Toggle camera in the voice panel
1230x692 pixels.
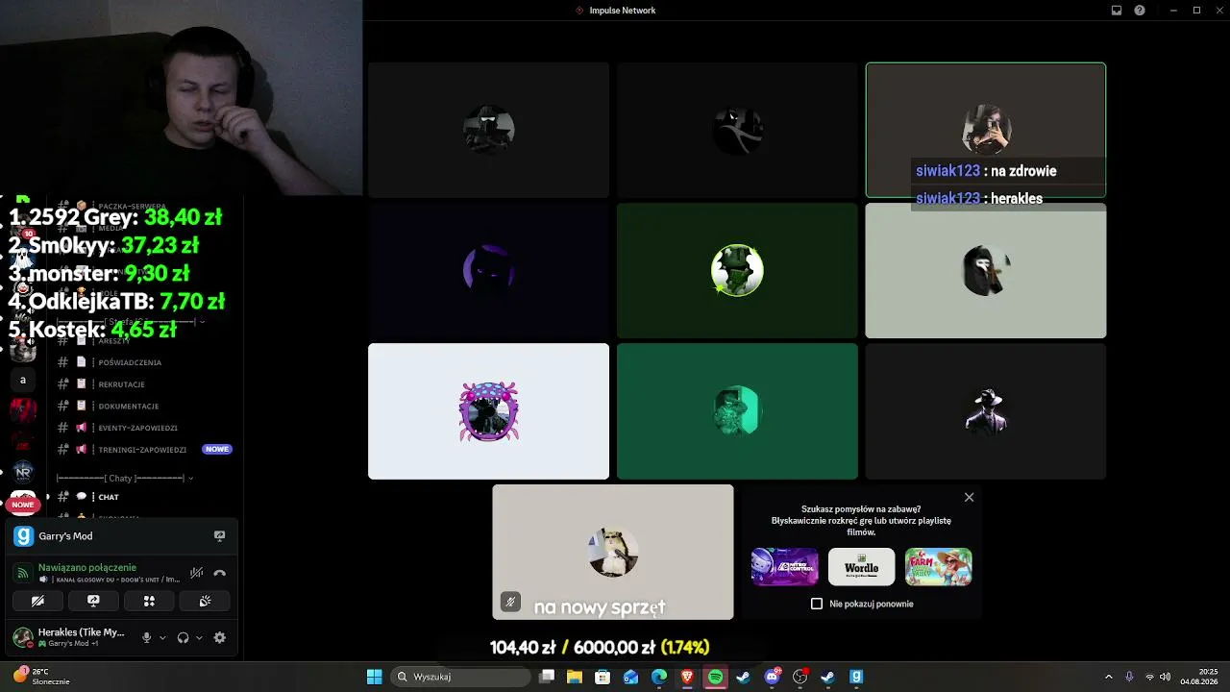(37, 601)
